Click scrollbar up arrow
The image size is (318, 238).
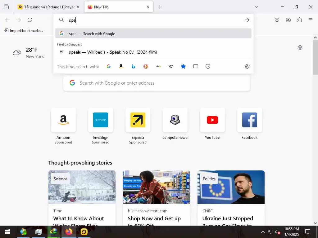316,37
